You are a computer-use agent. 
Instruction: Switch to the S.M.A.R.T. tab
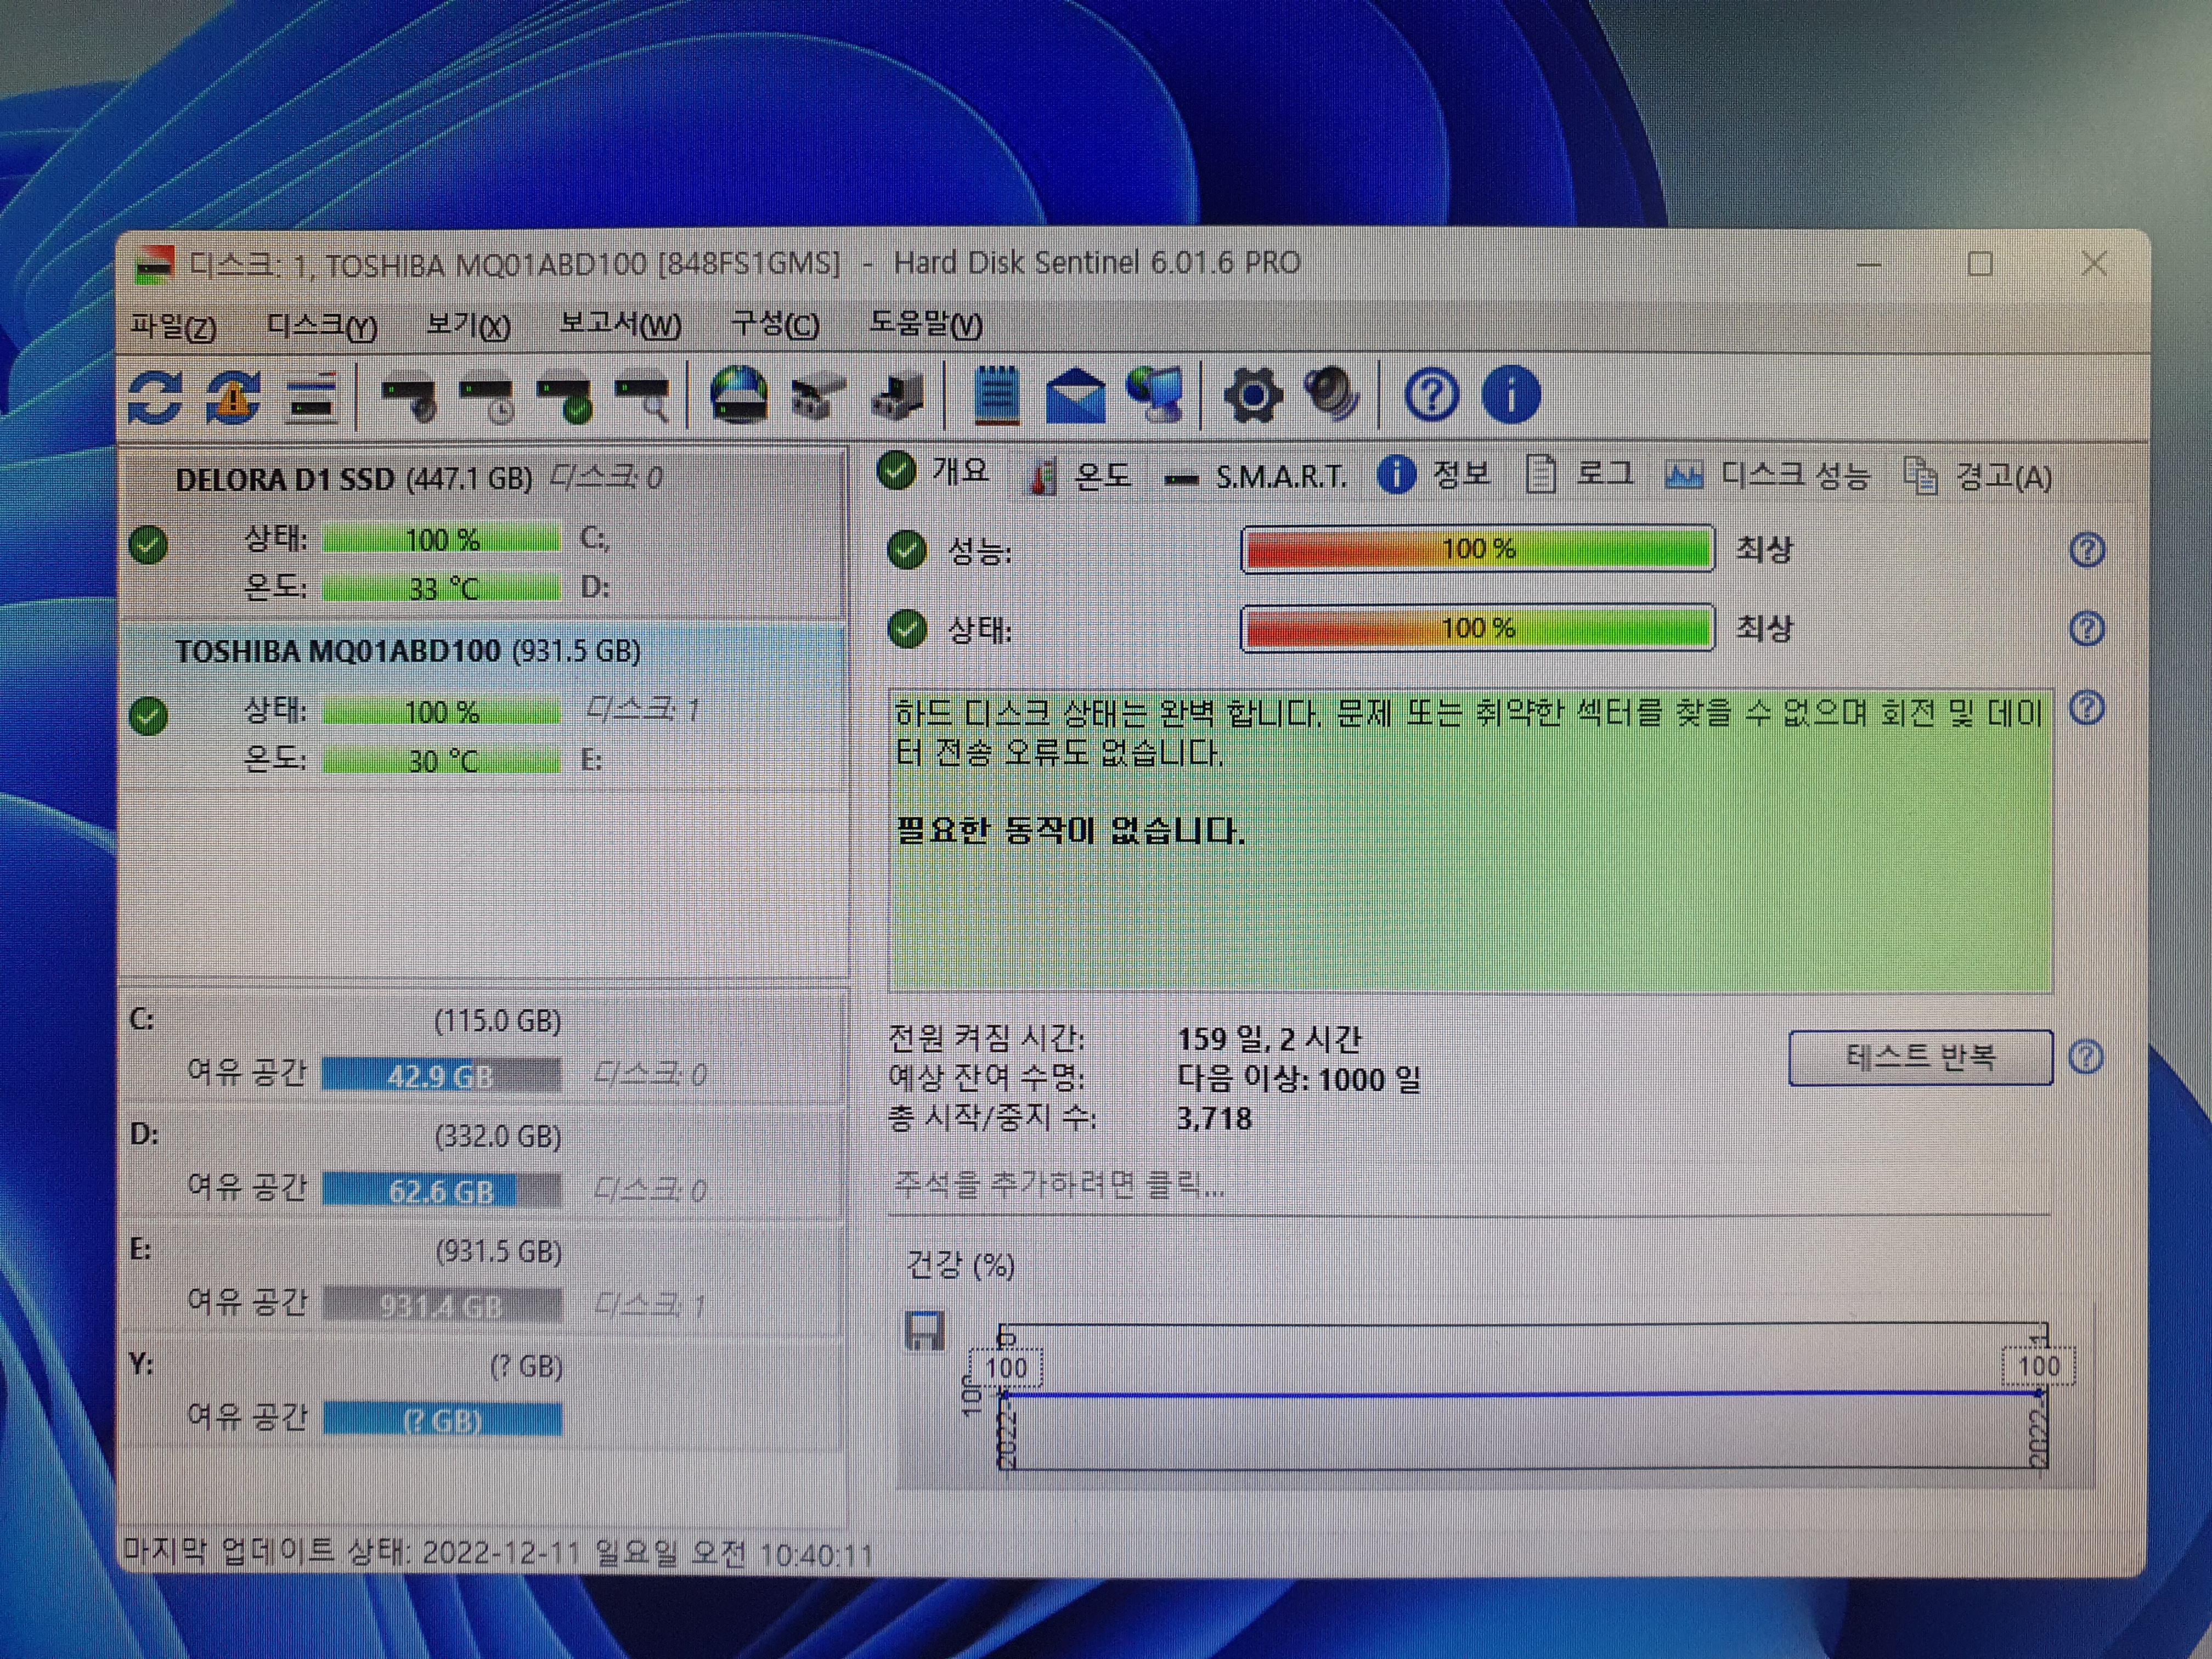(1256, 477)
